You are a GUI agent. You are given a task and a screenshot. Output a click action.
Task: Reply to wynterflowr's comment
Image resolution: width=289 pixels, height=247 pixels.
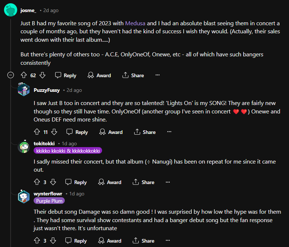(76, 240)
